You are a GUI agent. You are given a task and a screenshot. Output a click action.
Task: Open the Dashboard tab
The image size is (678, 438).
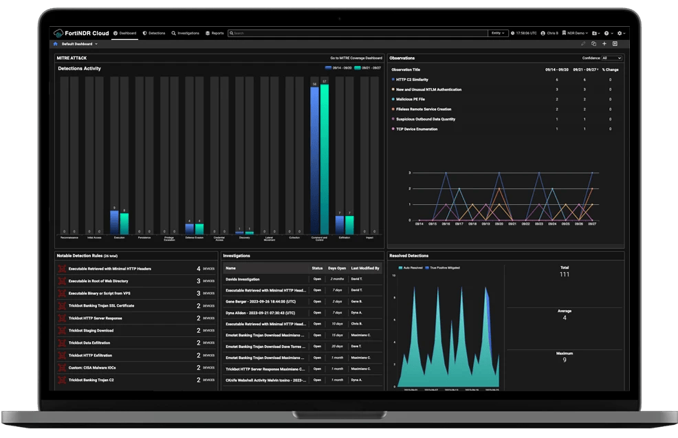pos(125,33)
